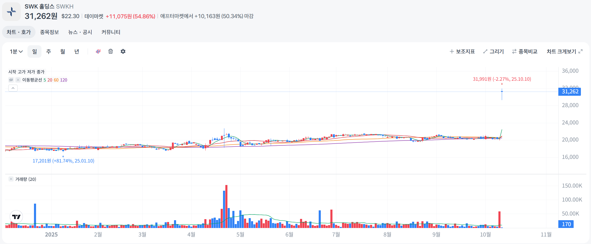
Task: Switch to 뉴스 · 공시 tab
Action: pos(80,32)
